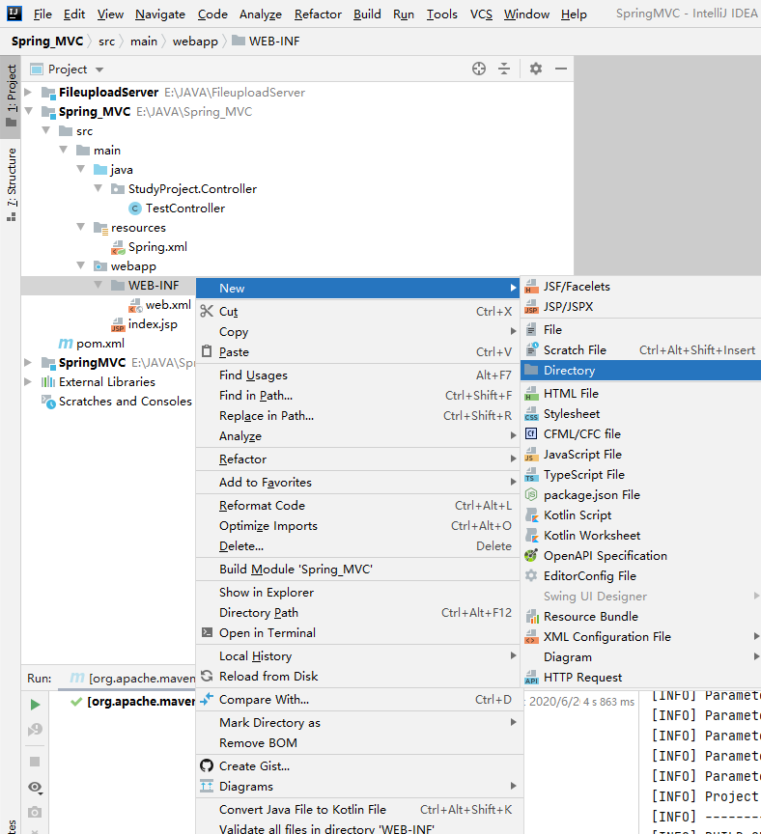This screenshot has width=761, height=834.
Task: Create new EditorConfig File
Action: 641,575
